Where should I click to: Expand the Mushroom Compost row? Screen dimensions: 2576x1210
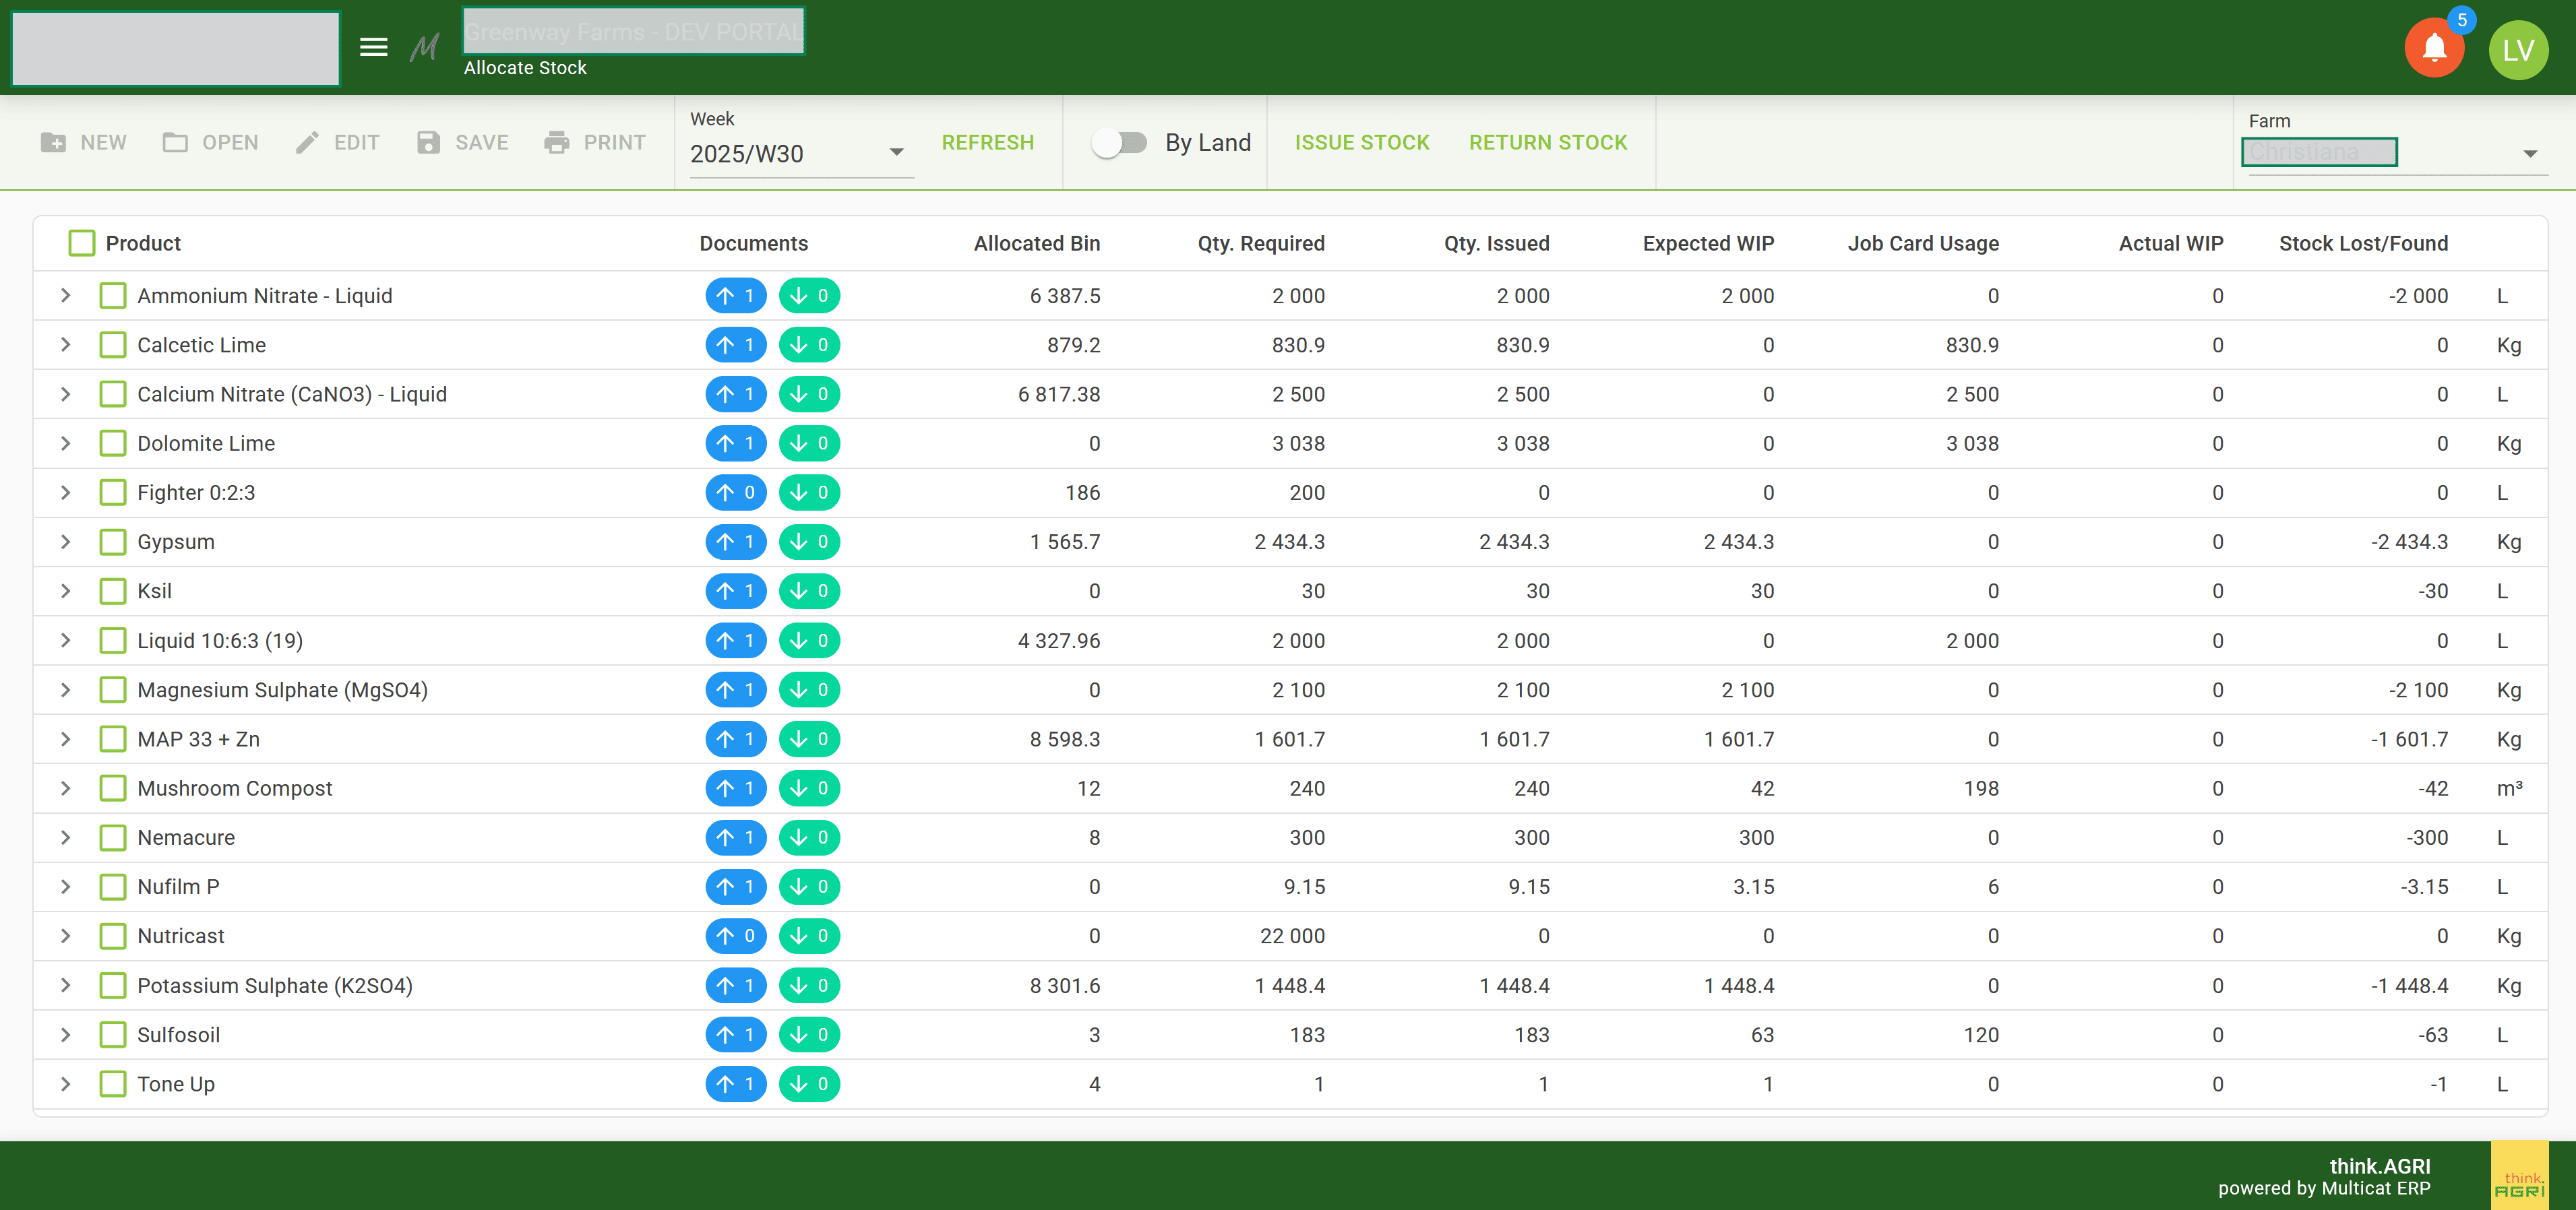[x=66, y=788]
